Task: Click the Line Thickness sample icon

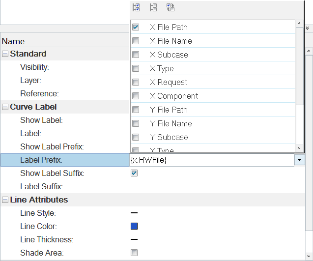Action: pyautogui.click(x=134, y=240)
